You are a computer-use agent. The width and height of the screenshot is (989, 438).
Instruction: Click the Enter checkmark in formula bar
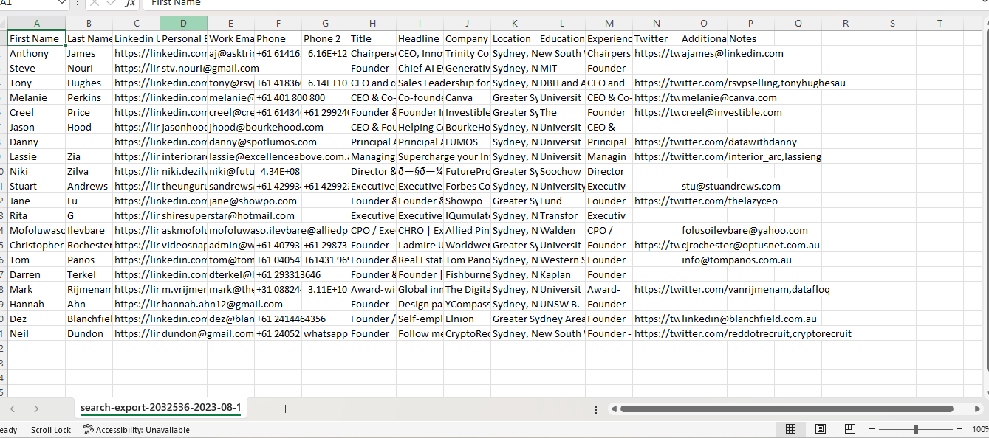click(112, 4)
